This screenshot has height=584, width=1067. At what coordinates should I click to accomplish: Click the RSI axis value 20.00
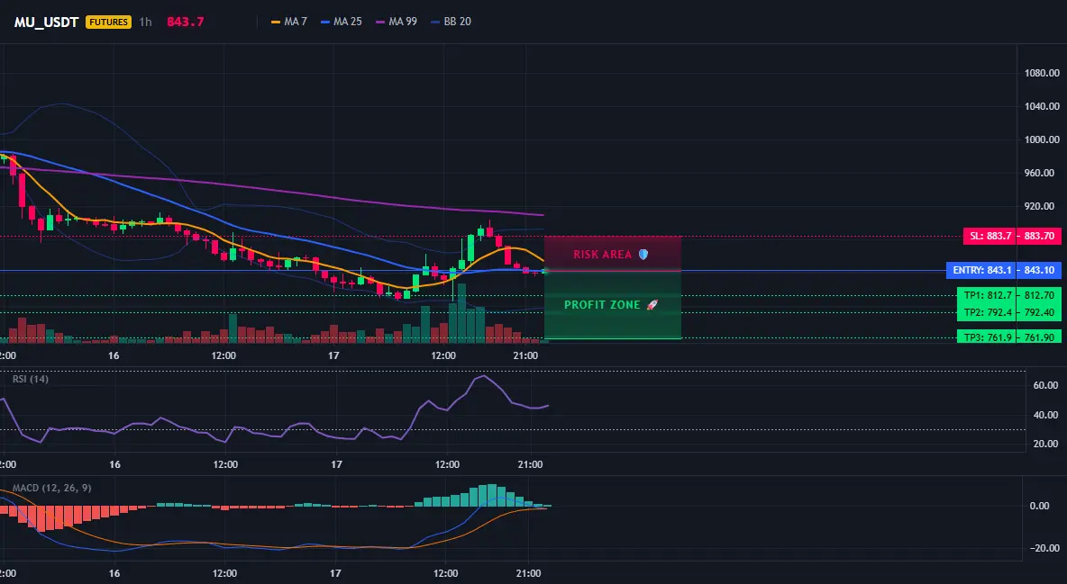click(x=1046, y=444)
